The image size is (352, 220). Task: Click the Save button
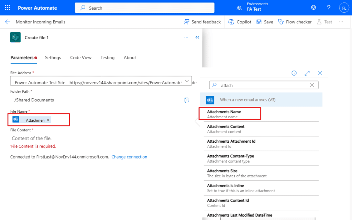coord(265,22)
